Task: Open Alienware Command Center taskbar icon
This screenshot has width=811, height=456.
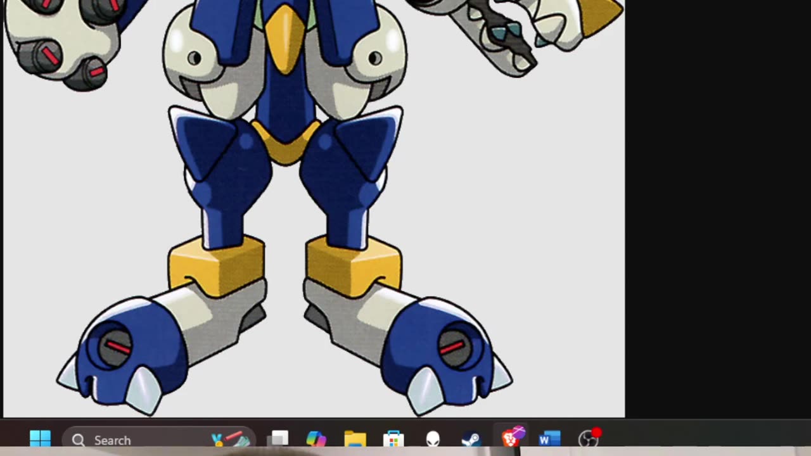Action: pyautogui.click(x=433, y=439)
